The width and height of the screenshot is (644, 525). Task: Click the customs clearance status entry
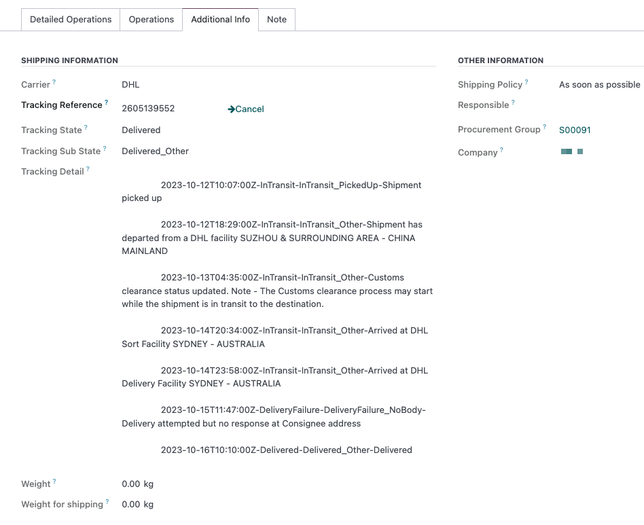click(277, 291)
